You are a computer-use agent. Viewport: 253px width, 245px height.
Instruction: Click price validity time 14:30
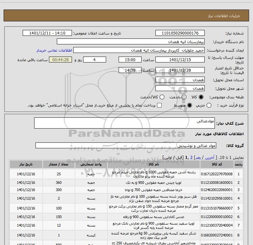[130, 70]
